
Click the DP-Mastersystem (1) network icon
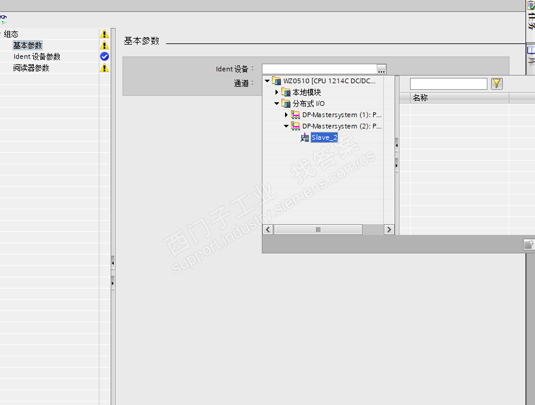[296, 115]
